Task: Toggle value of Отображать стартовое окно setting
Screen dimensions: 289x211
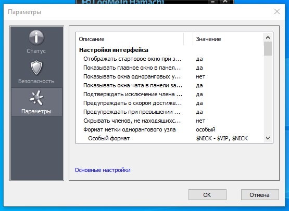Action: click(199, 59)
